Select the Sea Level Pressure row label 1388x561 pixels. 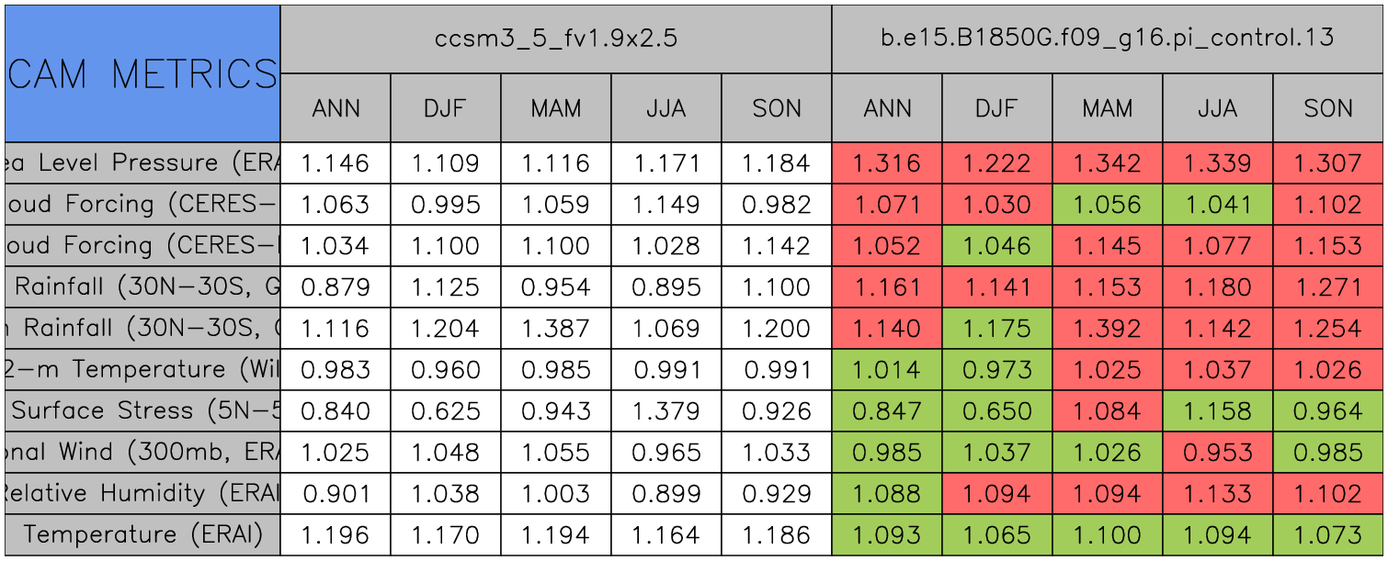[142, 163]
